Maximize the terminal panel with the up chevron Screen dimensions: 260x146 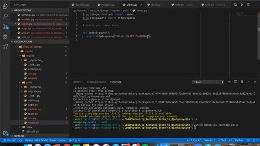click(x=248, y=82)
